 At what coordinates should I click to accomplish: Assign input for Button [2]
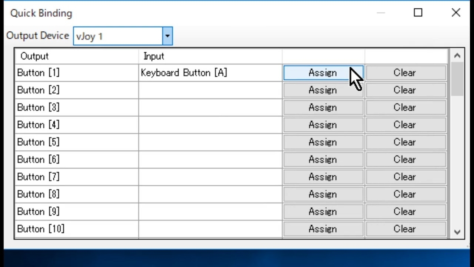[323, 90]
